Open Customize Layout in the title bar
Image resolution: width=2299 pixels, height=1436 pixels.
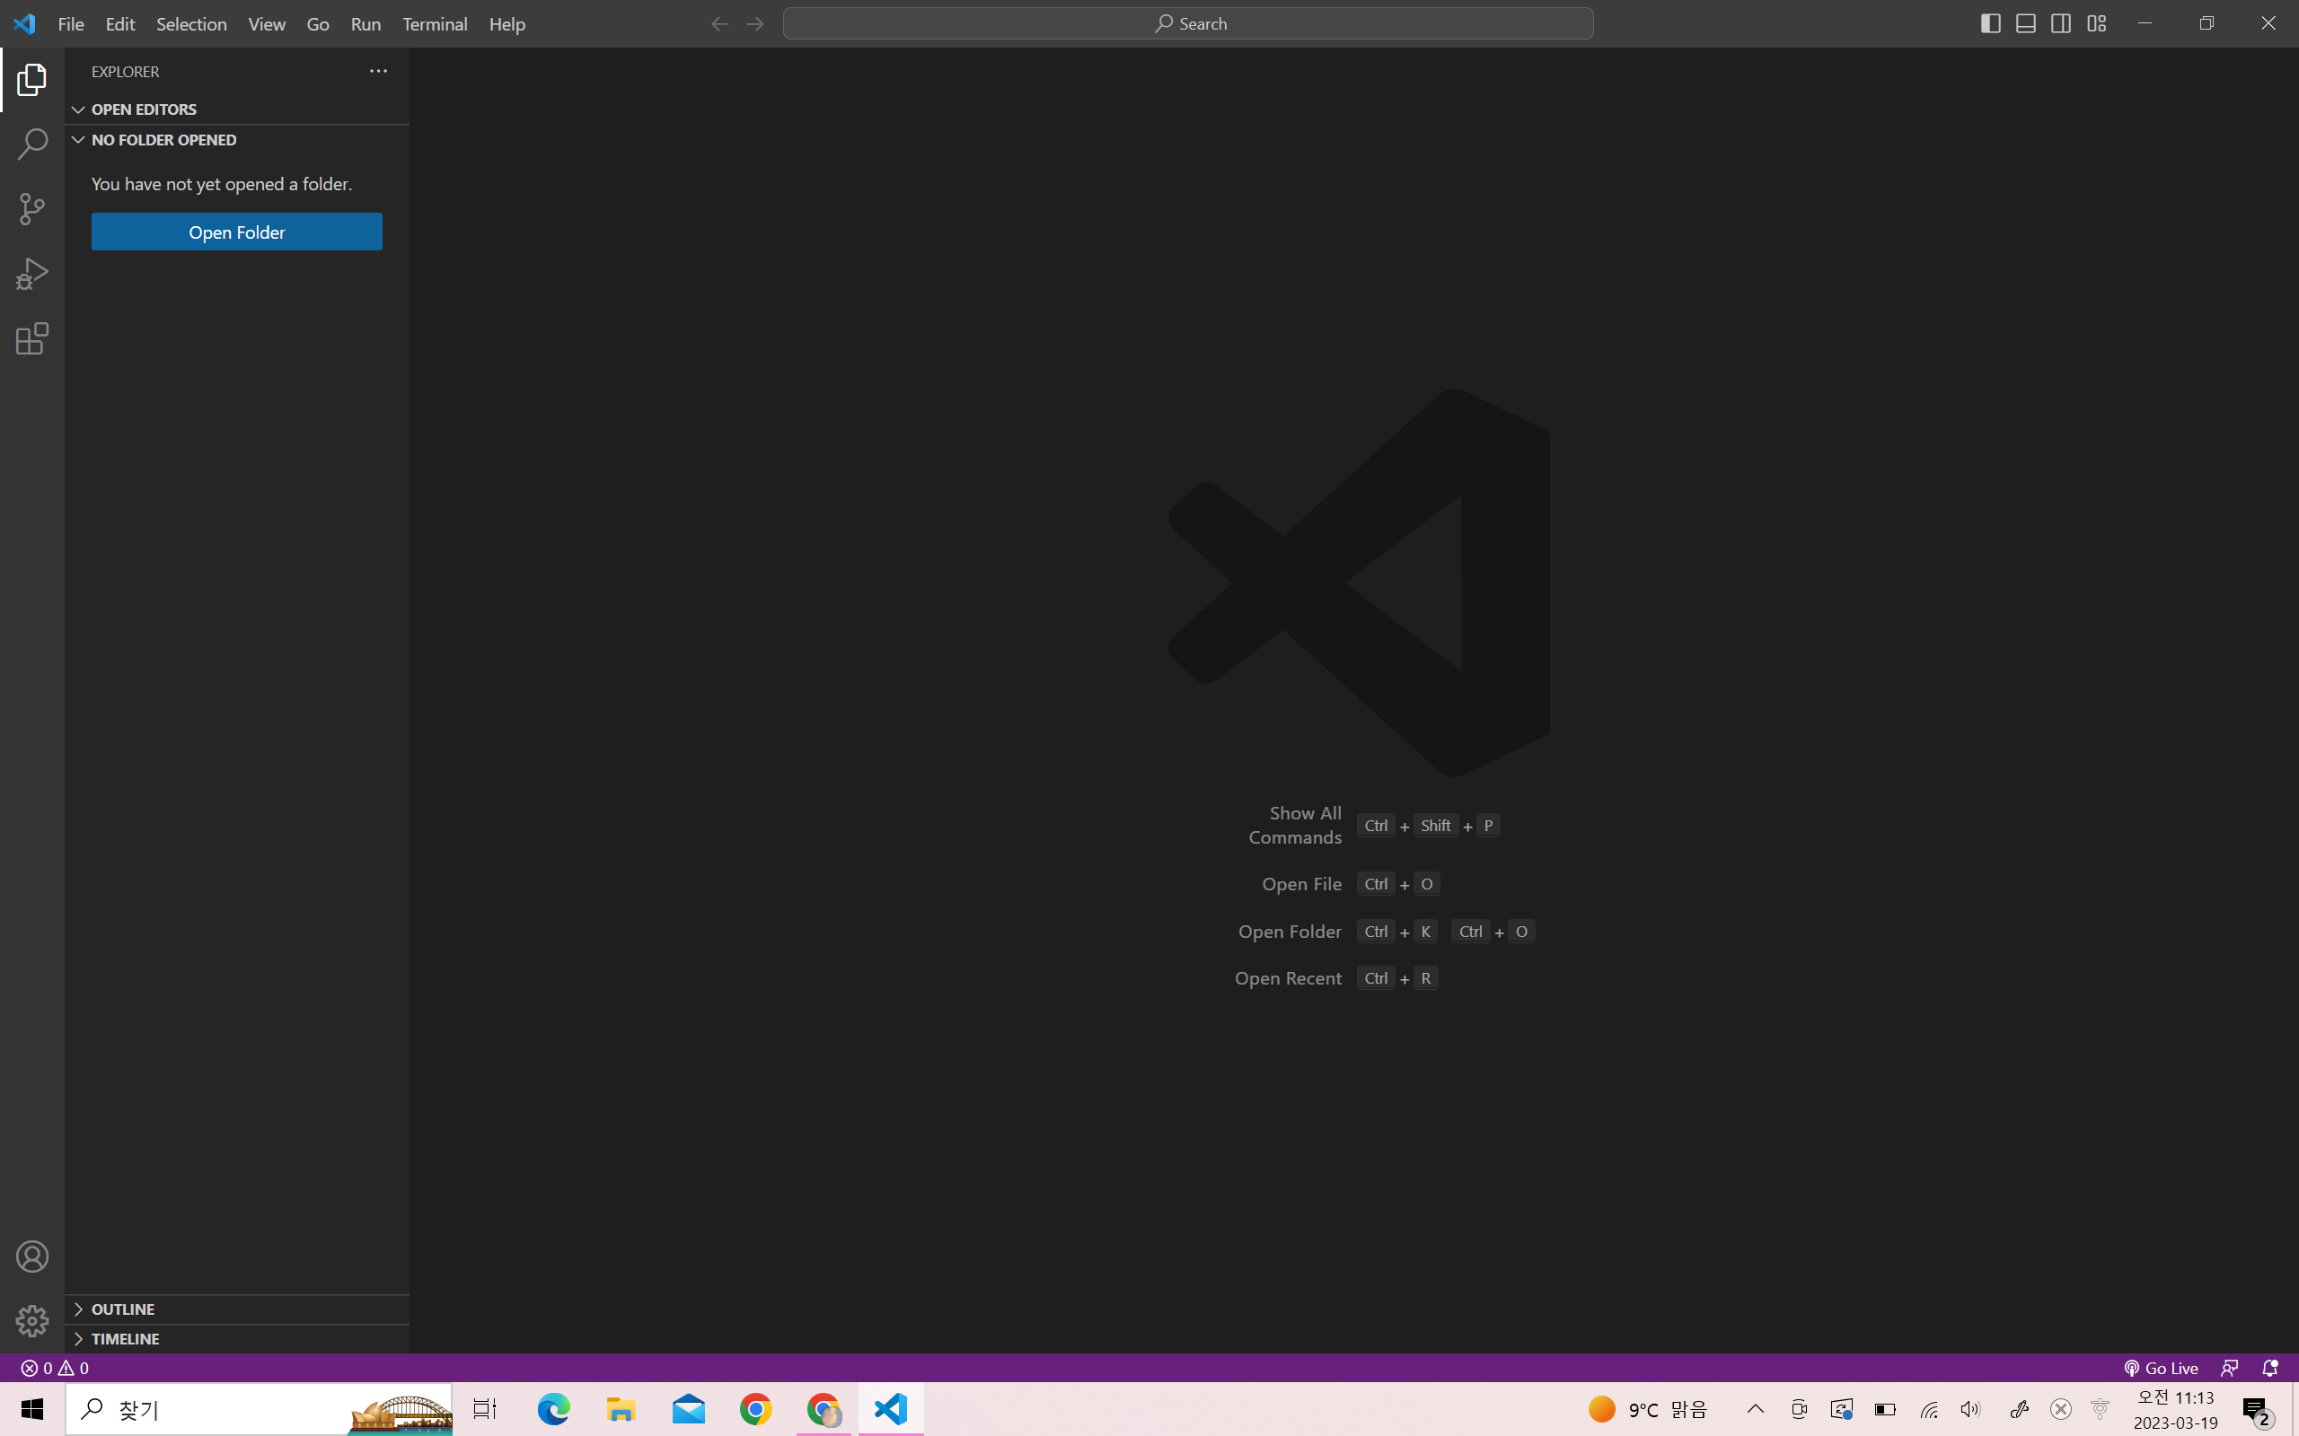(2097, 23)
